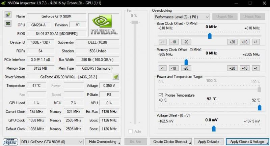
Task: Click the GPU field showing GM204-A
Action: (x=38, y=25)
